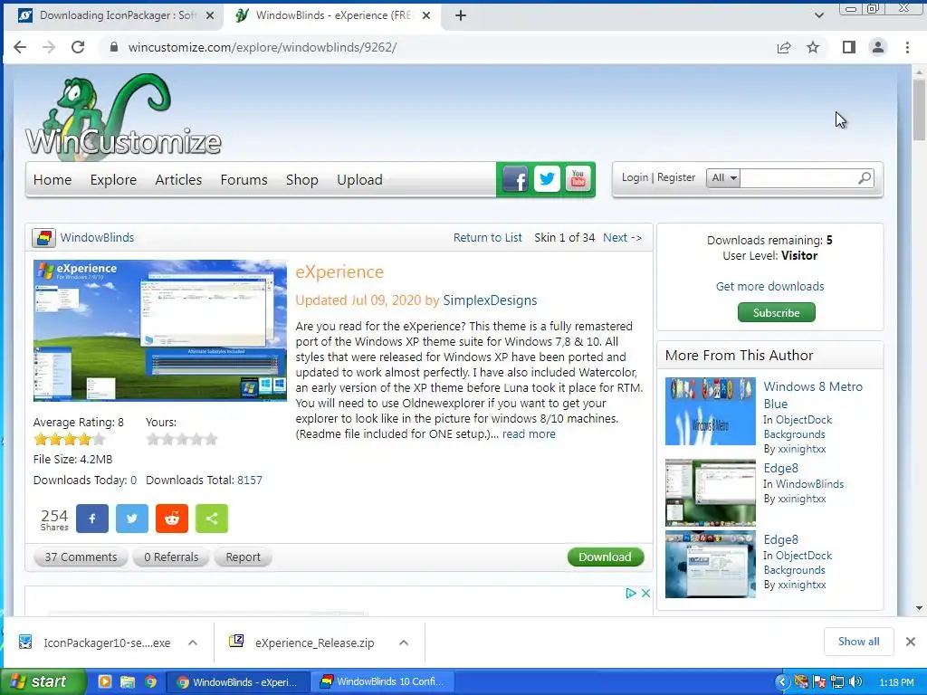Image resolution: width=927 pixels, height=695 pixels.
Task: Click the volume icon in system tray
Action: click(855, 682)
